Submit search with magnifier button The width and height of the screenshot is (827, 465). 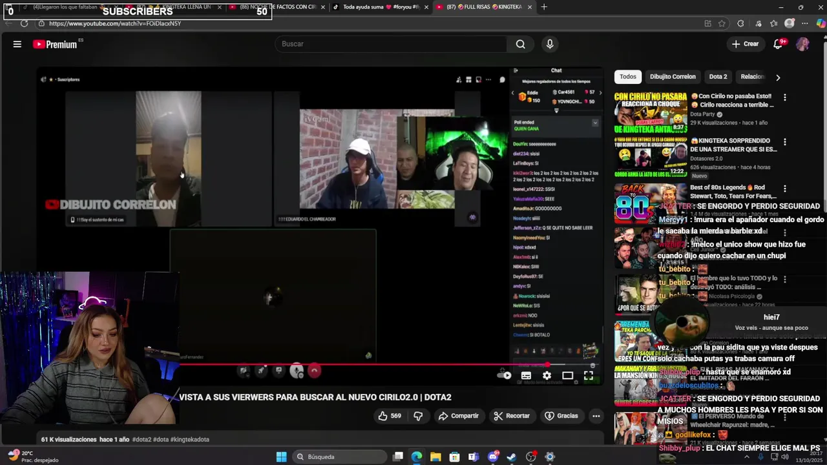click(520, 44)
